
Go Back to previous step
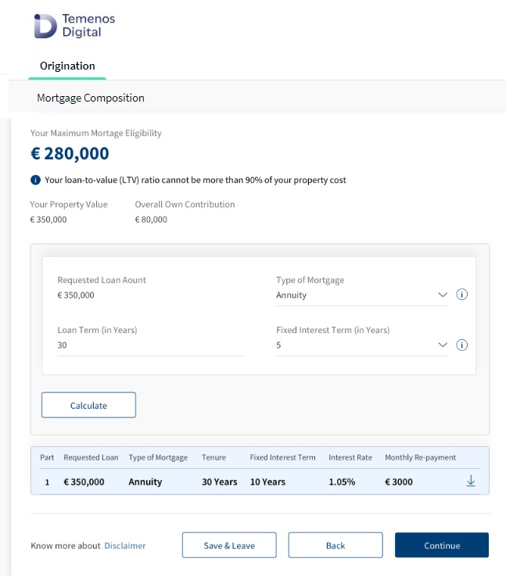tap(336, 546)
